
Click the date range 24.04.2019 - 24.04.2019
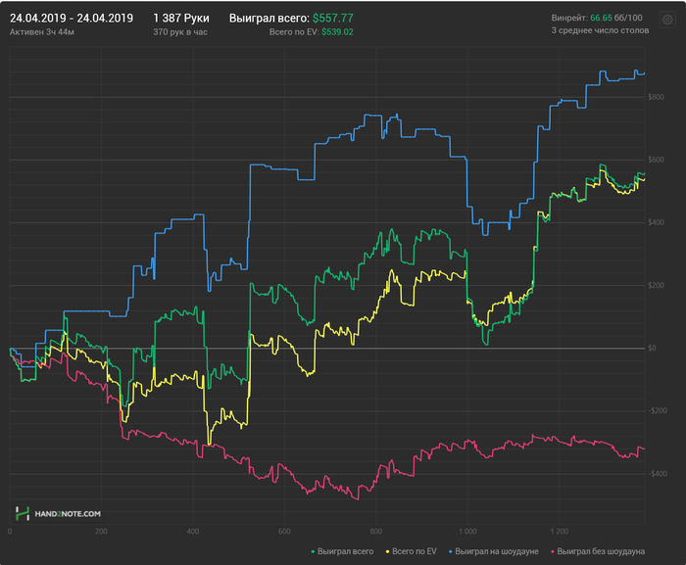click(72, 18)
